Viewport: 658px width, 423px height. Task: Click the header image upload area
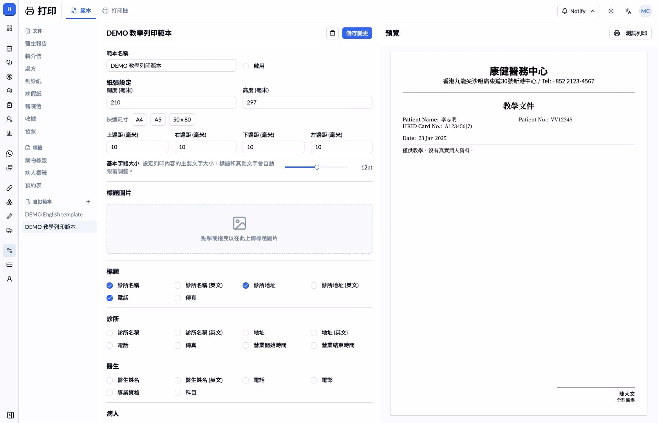tap(239, 229)
